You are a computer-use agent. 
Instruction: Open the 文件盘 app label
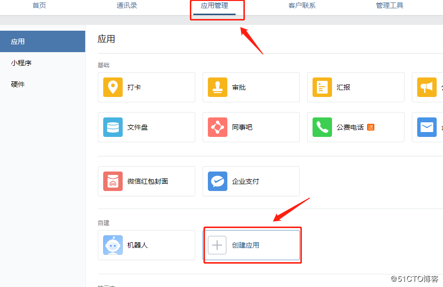tap(137, 128)
